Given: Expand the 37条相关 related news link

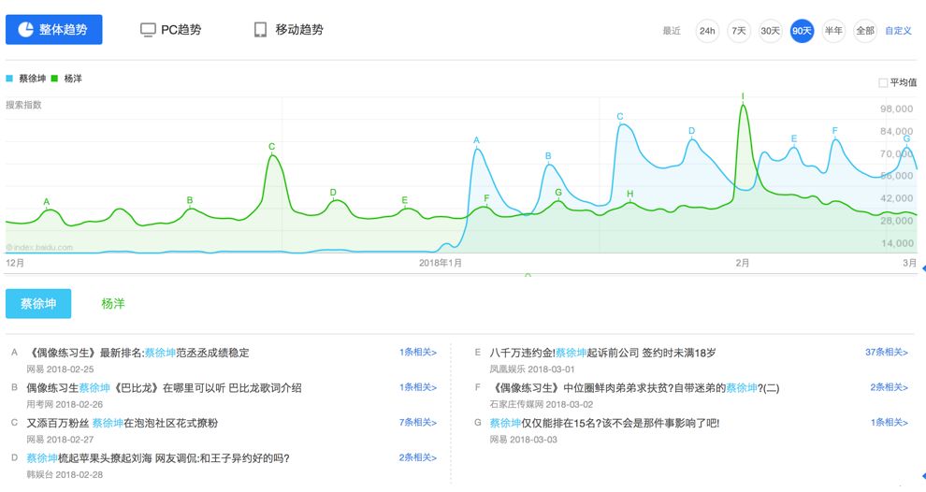Looking at the screenshot, I should (886, 353).
